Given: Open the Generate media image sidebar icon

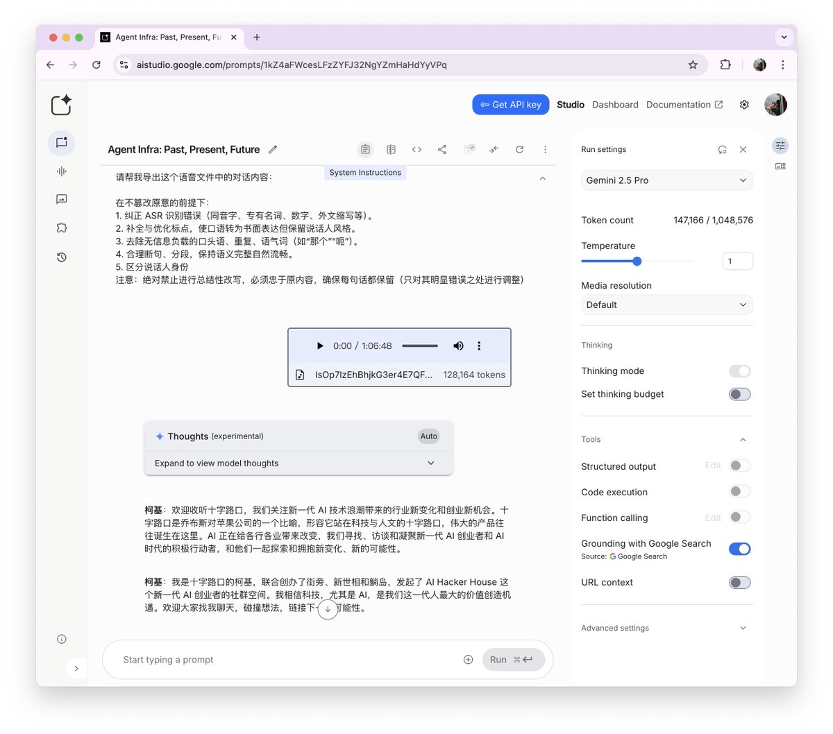Looking at the screenshot, I should 61,199.
